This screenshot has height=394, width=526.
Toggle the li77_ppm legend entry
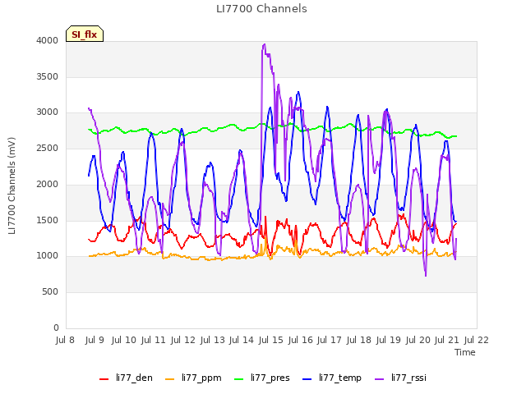pyautogui.click(x=194, y=378)
